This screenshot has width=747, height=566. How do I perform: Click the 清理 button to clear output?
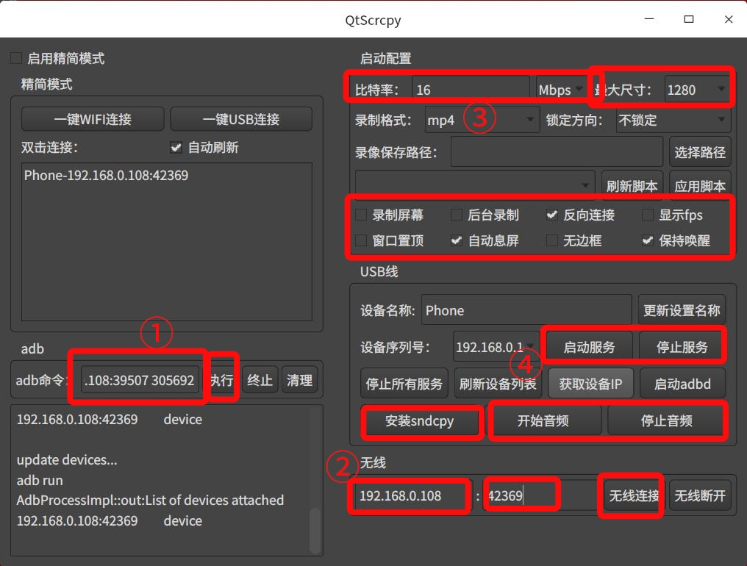click(x=299, y=380)
